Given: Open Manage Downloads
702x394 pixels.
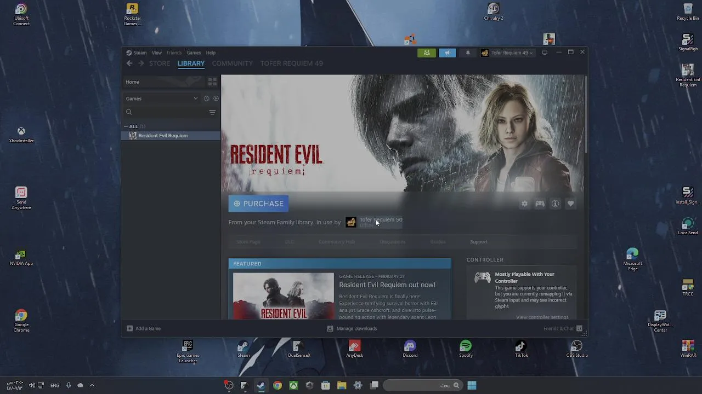Looking at the screenshot, I should 352,328.
